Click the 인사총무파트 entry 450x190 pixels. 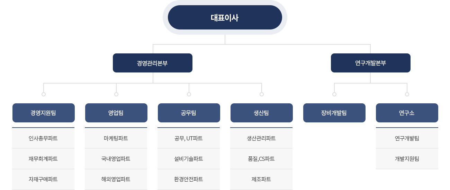(43, 138)
